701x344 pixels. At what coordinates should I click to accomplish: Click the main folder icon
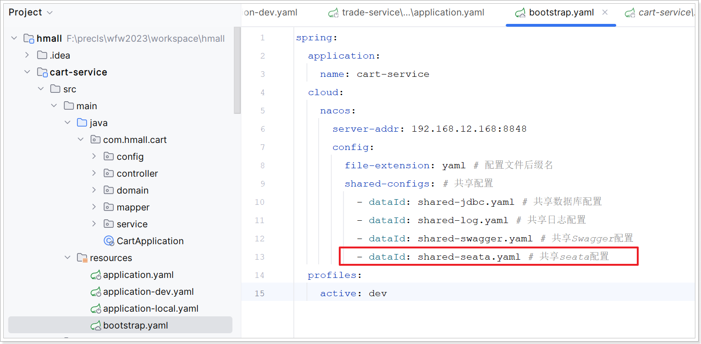69,106
